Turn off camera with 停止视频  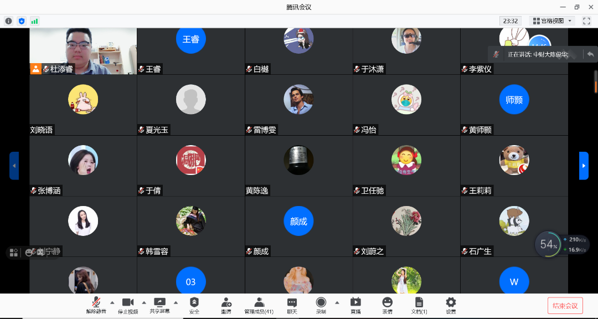click(128, 305)
